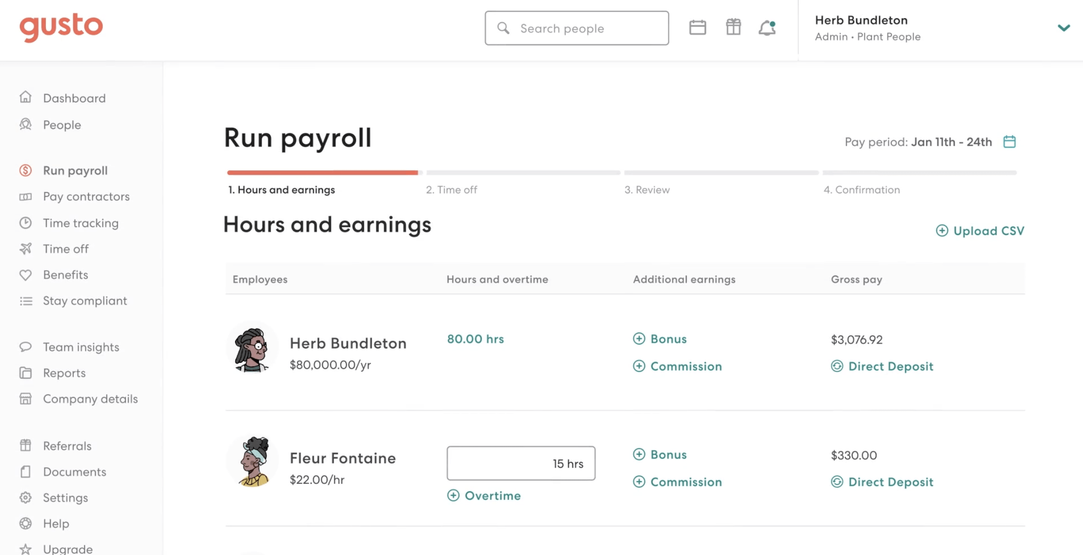Click the plus icon next to Overtime
The width and height of the screenshot is (1083, 555).
click(453, 495)
